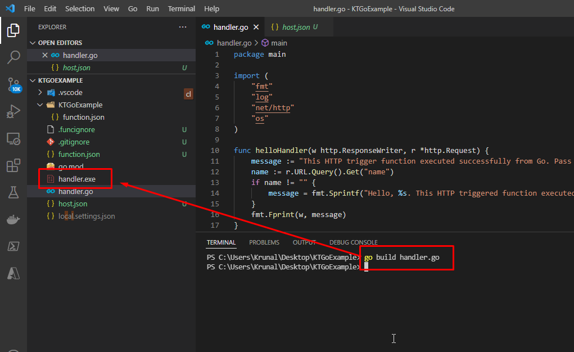This screenshot has width=574, height=352.
Task: Open the Testing flask icon
Action: point(13,192)
